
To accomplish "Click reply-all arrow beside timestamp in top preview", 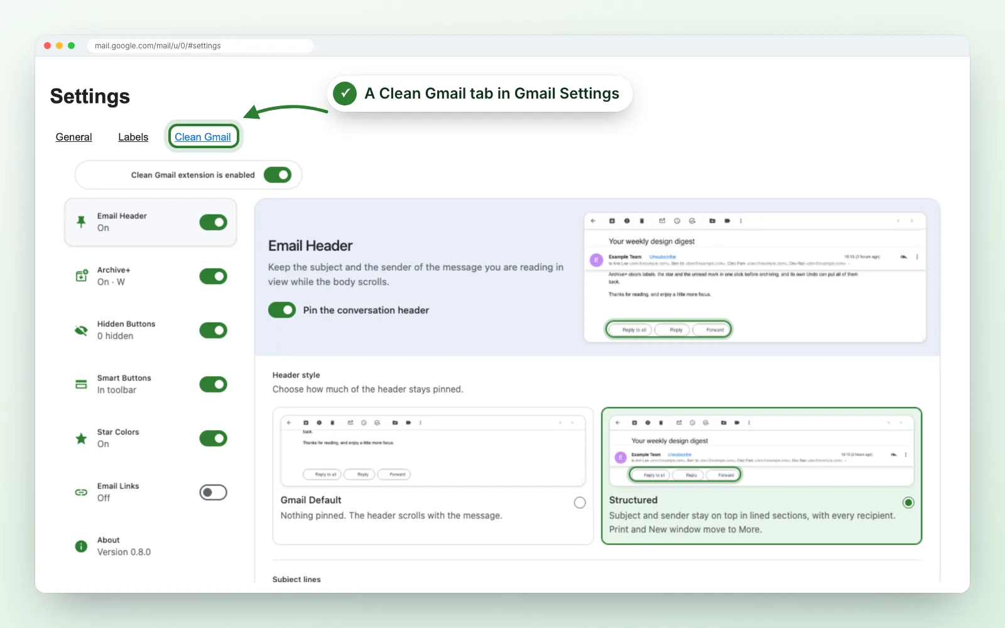I will (903, 257).
